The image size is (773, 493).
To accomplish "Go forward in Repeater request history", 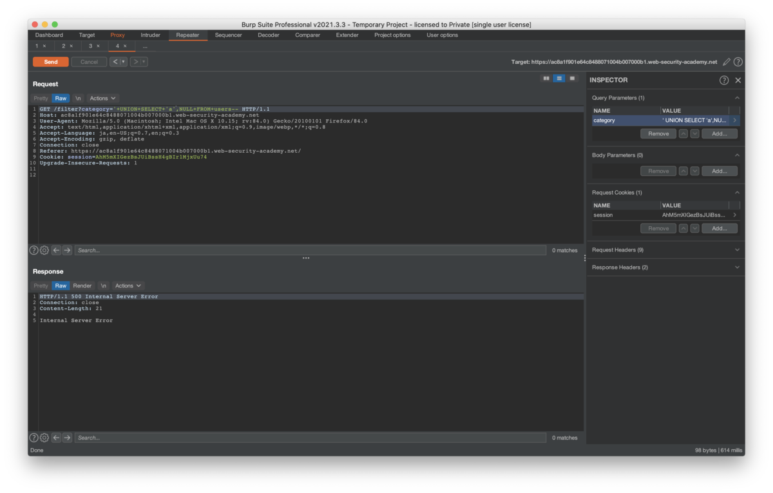I will pyautogui.click(x=135, y=62).
